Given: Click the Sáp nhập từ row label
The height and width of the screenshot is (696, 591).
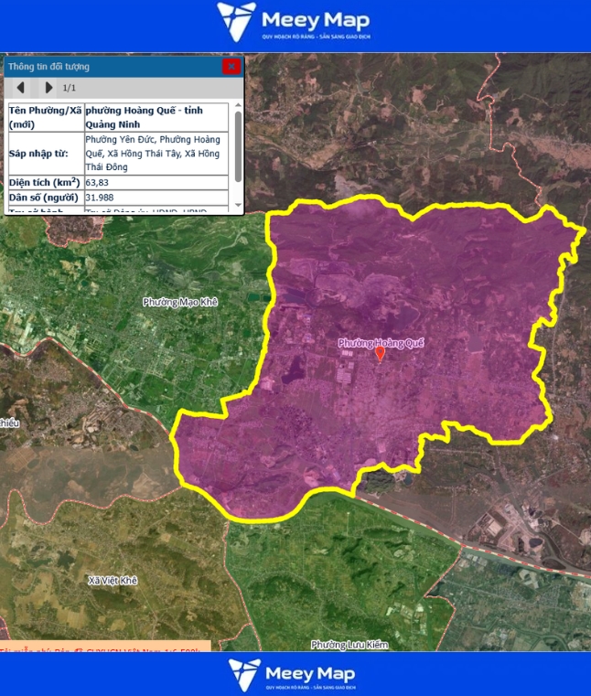Looking at the screenshot, I should 45,154.
